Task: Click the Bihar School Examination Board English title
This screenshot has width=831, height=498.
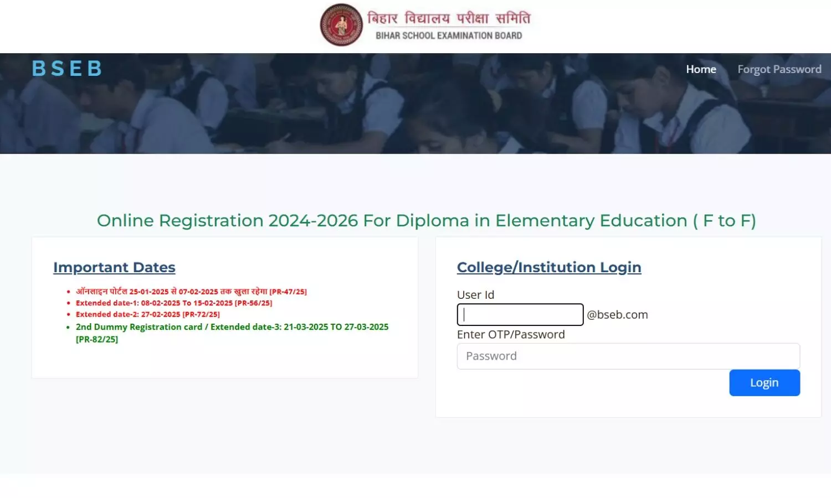Action: click(x=449, y=35)
